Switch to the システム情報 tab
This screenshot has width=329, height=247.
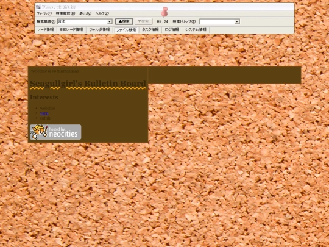click(196, 30)
